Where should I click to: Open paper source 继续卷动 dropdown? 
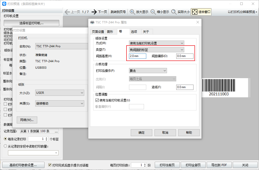pyautogui.click(x=60, y=103)
